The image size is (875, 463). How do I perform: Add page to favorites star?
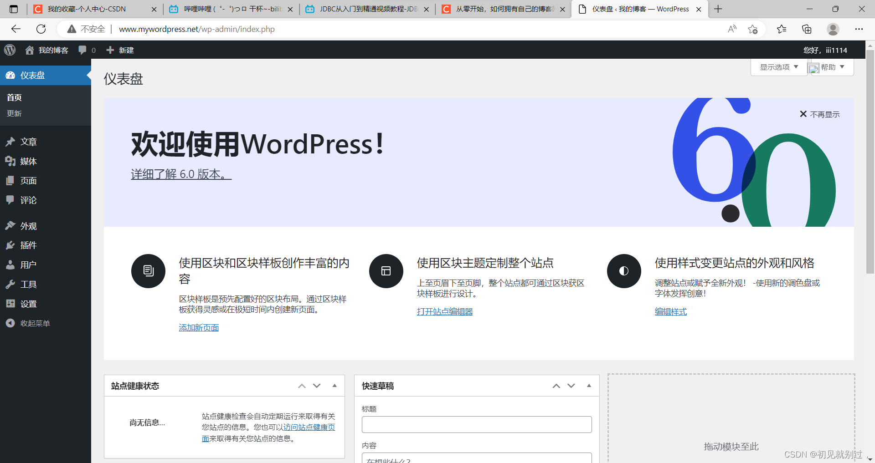[x=752, y=29]
